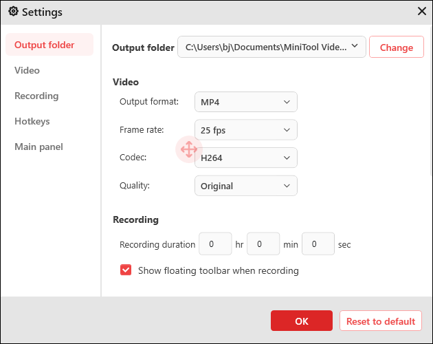Open the Codec H264 dropdown
Image resolution: width=433 pixels, height=344 pixels.
[246, 158]
